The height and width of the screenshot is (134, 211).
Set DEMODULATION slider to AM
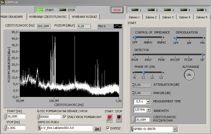189,38
